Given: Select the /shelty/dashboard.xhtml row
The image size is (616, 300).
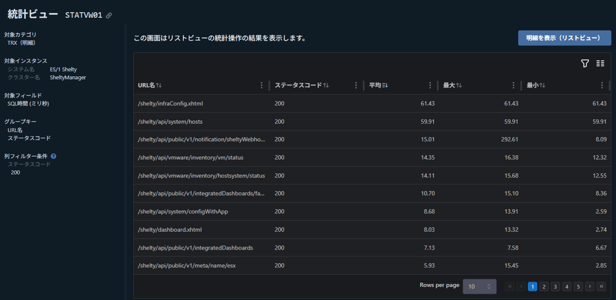Looking at the screenshot, I should 169,230.
